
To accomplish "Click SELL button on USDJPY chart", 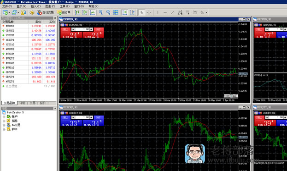I will [259, 117].
